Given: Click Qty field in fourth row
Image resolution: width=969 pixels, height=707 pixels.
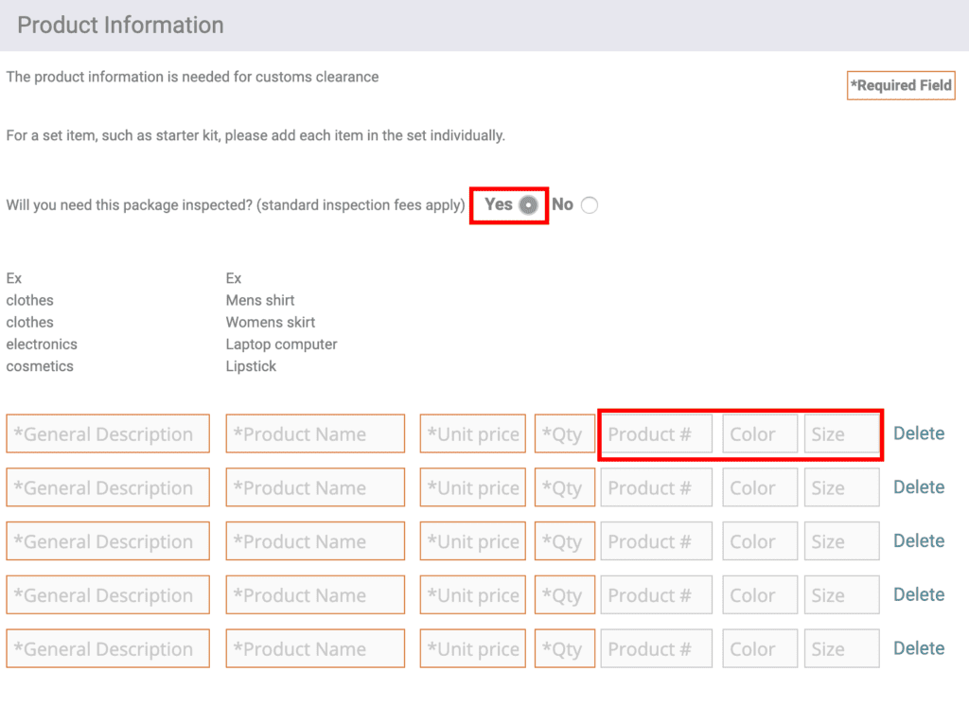Looking at the screenshot, I should click(565, 595).
